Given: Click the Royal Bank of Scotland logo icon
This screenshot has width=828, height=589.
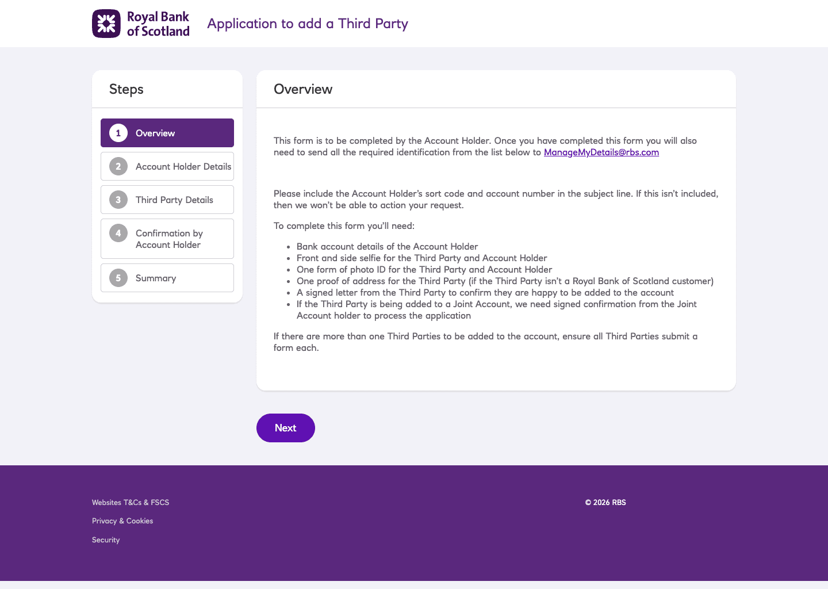Looking at the screenshot, I should [106, 24].
